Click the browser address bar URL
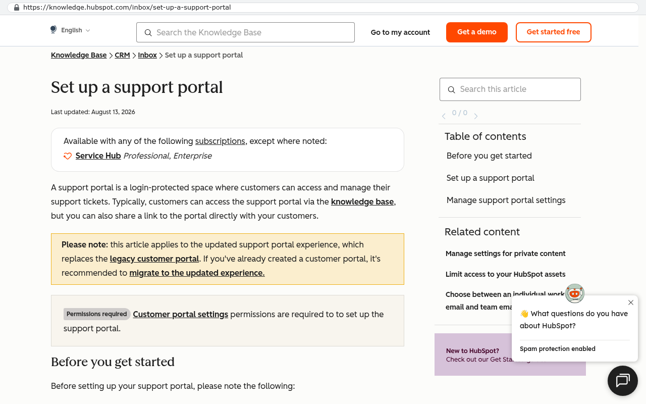This screenshot has width=646, height=404. [x=127, y=8]
